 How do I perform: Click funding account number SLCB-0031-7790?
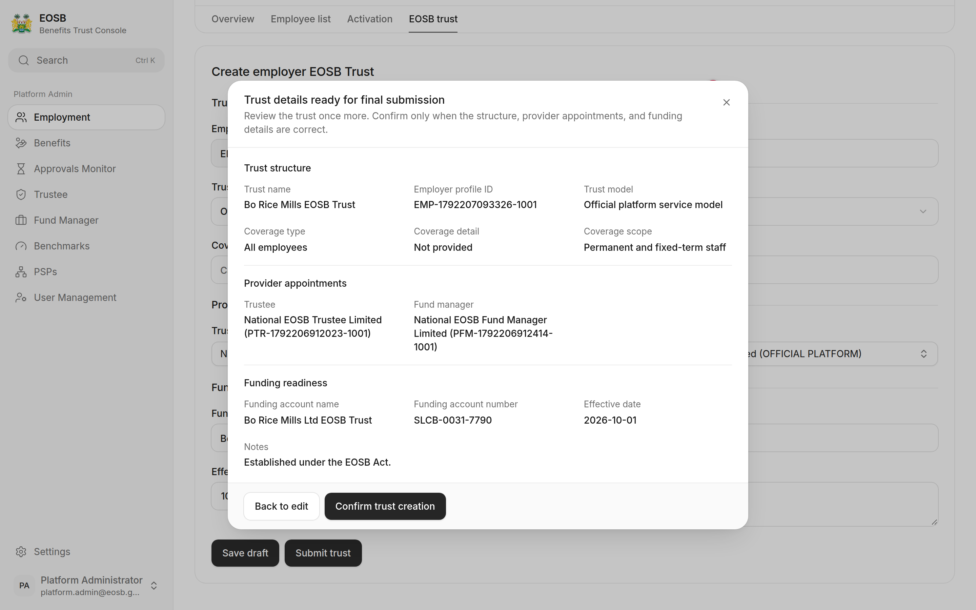pyautogui.click(x=452, y=420)
